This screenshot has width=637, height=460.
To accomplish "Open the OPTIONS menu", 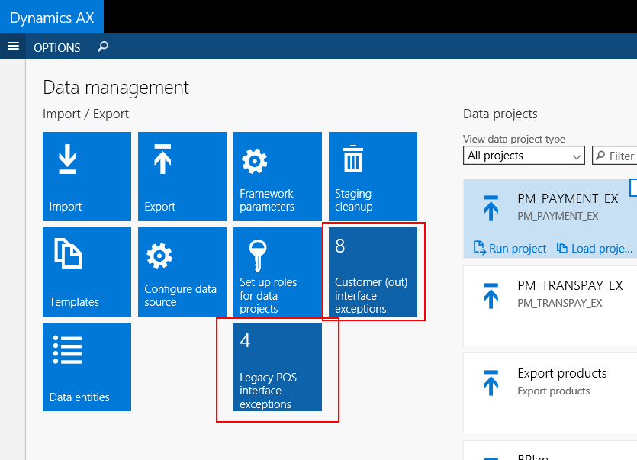I will pyautogui.click(x=57, y=47).
